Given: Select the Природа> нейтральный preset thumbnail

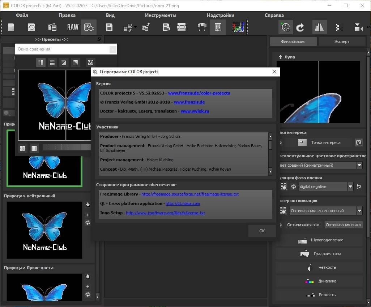Looking at the screenshot, I should pyautogui.click(x=44, y=230).
